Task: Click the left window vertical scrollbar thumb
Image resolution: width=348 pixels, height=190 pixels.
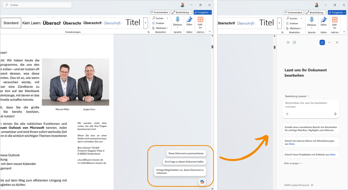Action: click(x=212, y=47)
